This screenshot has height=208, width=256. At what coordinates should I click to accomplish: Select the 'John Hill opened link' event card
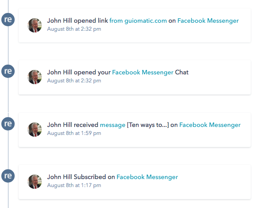135,25
